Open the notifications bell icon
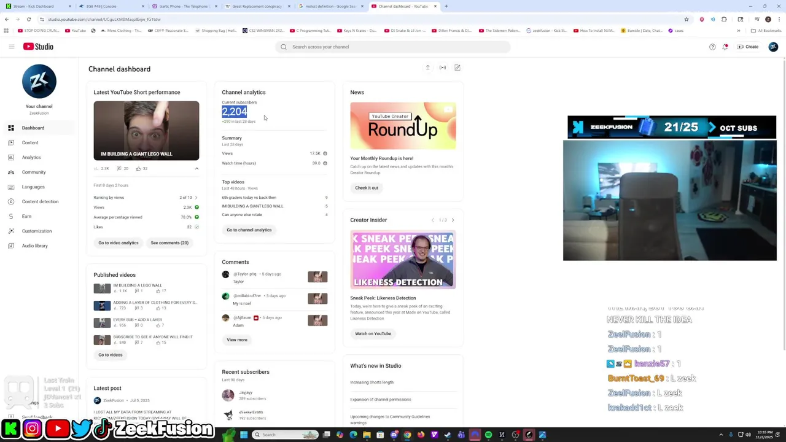The width and height of the screenshot is (786, 442). [725, 47]
